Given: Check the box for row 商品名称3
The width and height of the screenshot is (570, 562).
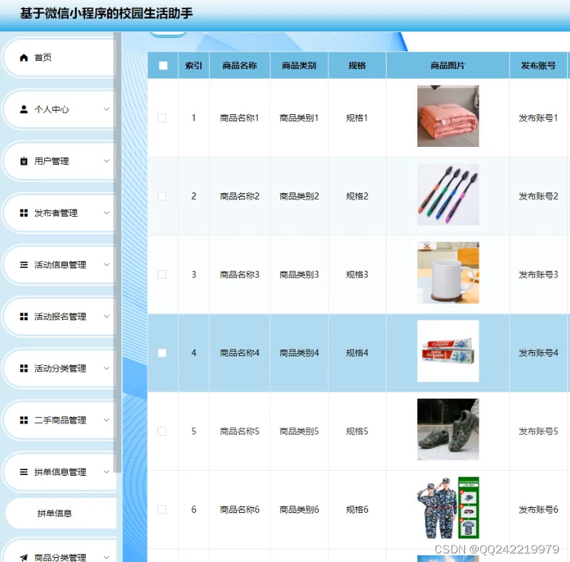Looking at the screenshot, I should point(162,275).
